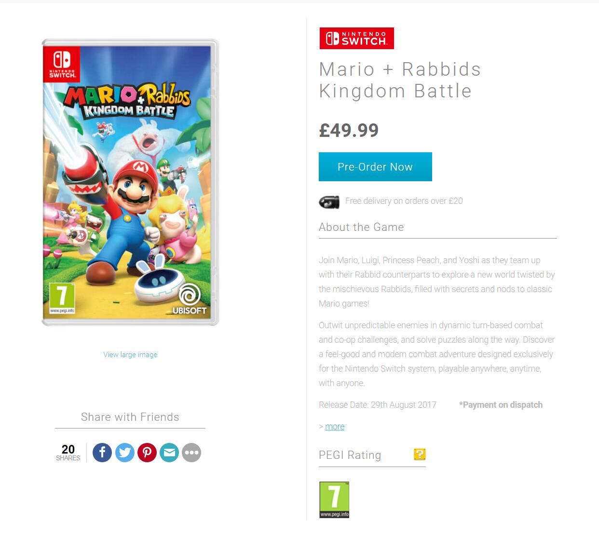
Task: Click the game box art cover
Action: click(x=130, y=182)
